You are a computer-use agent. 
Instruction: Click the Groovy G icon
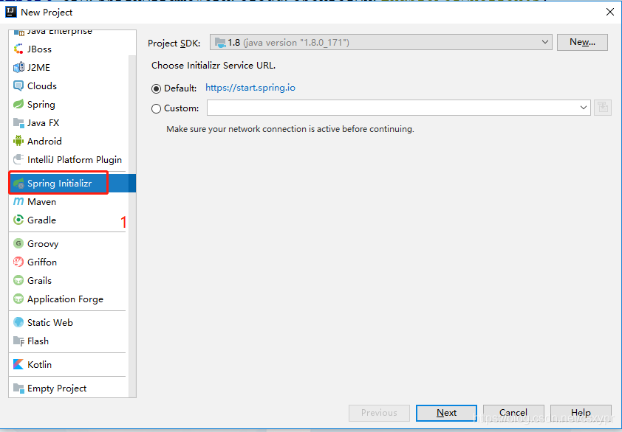click(18, 243)
